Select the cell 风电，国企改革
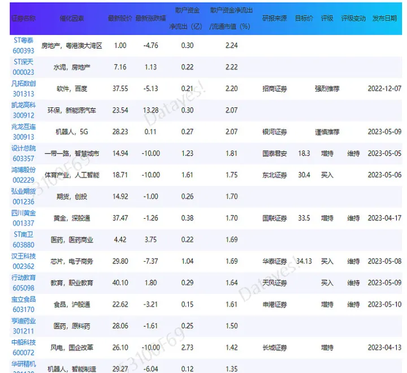 pyautogui.click(x=72, y=348)
